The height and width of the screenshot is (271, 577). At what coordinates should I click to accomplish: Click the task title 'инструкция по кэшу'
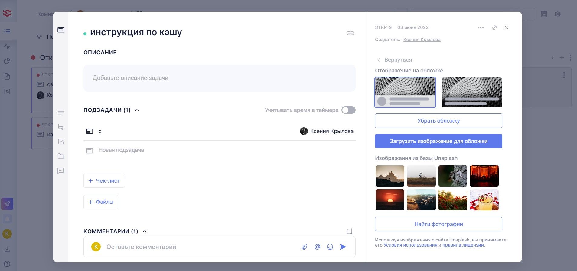coord(136,32)
